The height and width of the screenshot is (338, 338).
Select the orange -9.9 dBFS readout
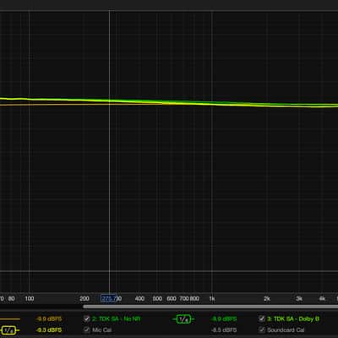(49, 319)
